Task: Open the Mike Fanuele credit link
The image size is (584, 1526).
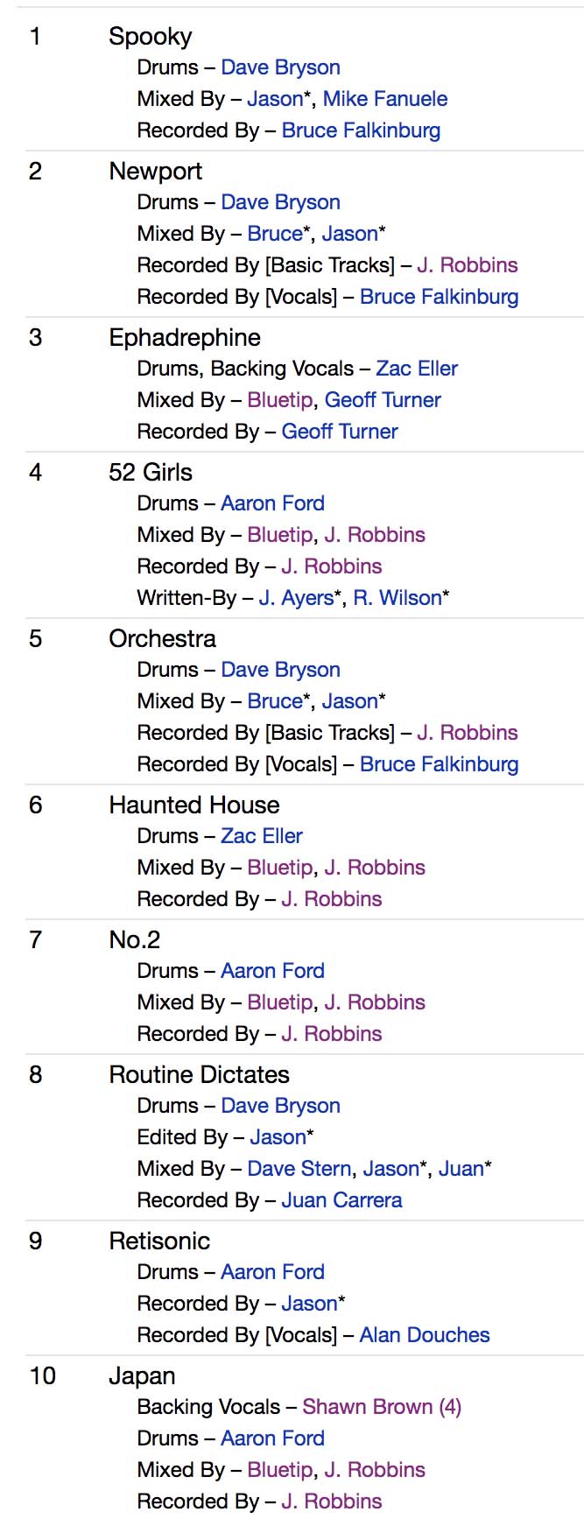Action: 384,99
